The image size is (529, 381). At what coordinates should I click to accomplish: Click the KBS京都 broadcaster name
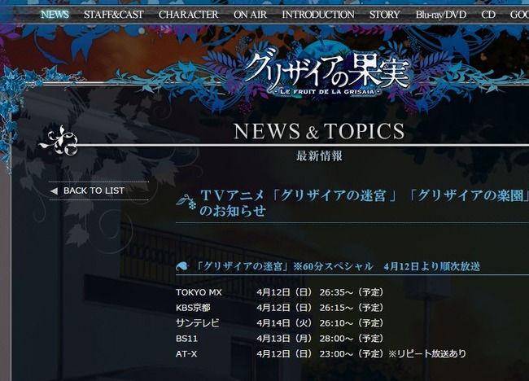tap(193, 308)
